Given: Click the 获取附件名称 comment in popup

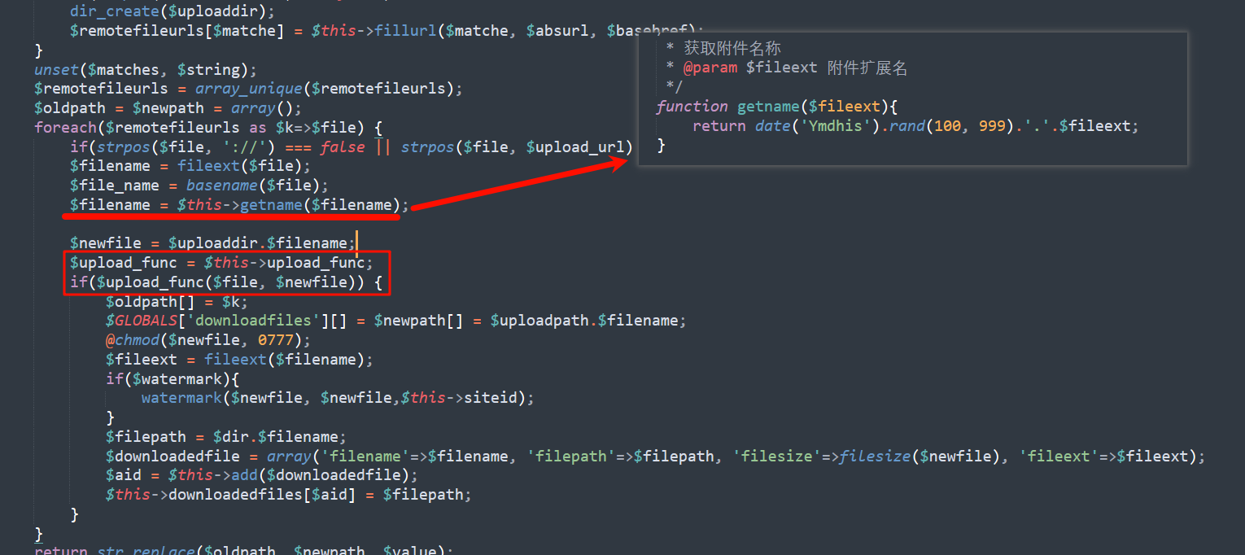Looking at the screenshot, I should click(x=732, y=48).
